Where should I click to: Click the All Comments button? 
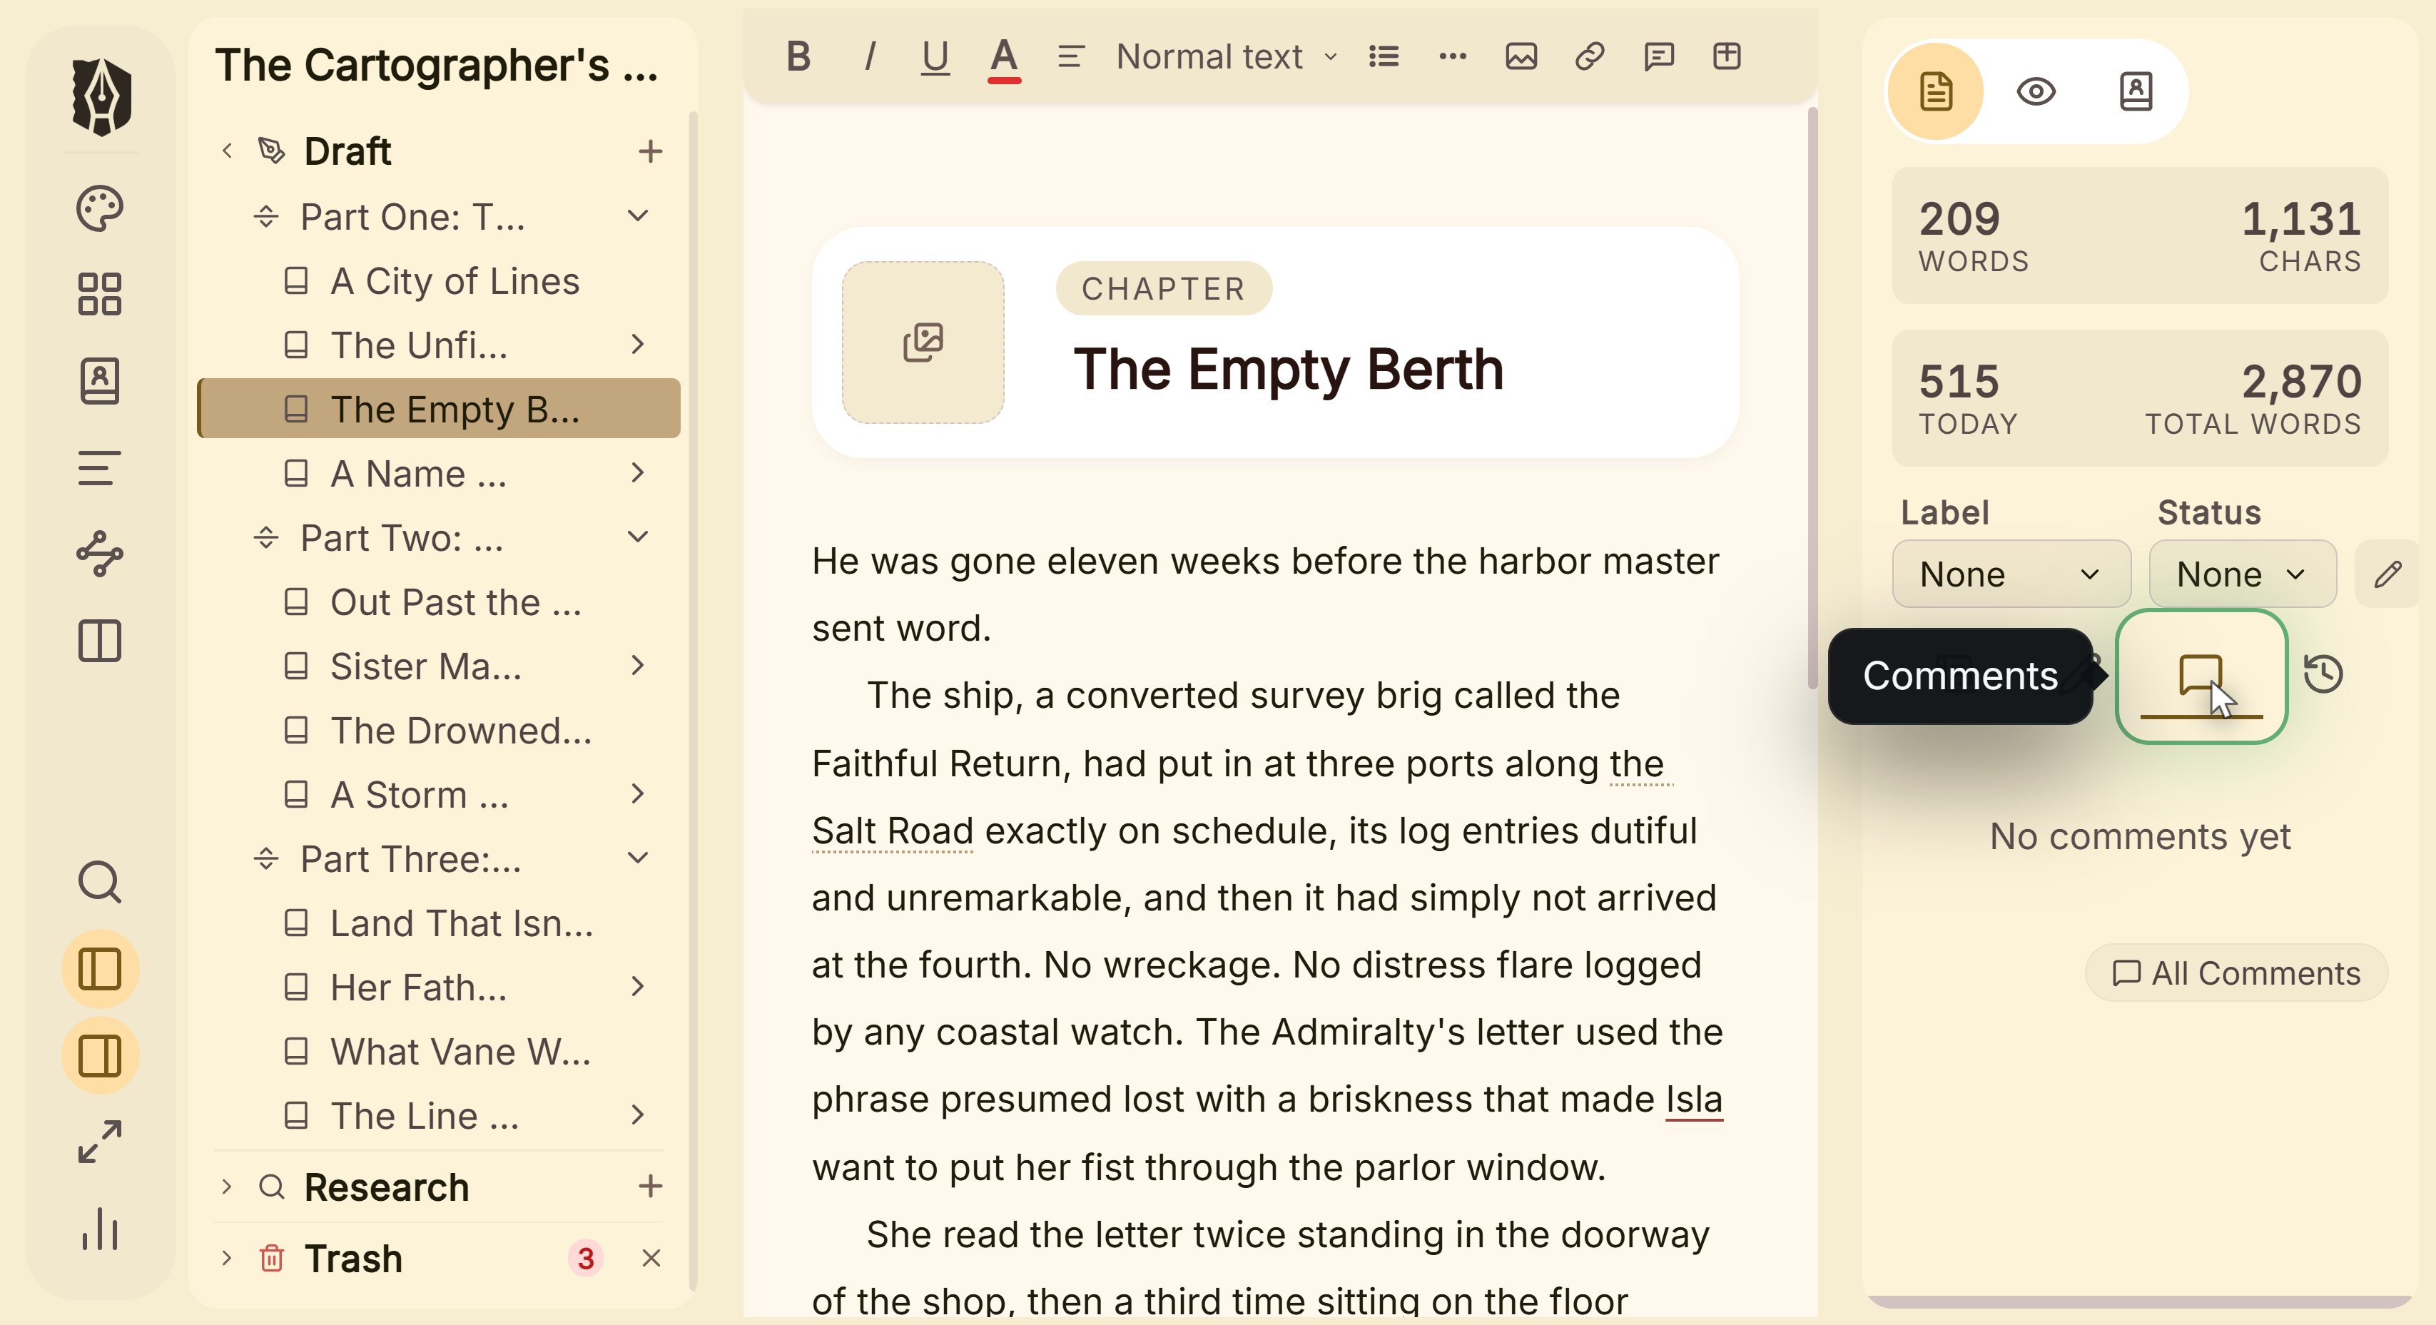pos(2236,973)
